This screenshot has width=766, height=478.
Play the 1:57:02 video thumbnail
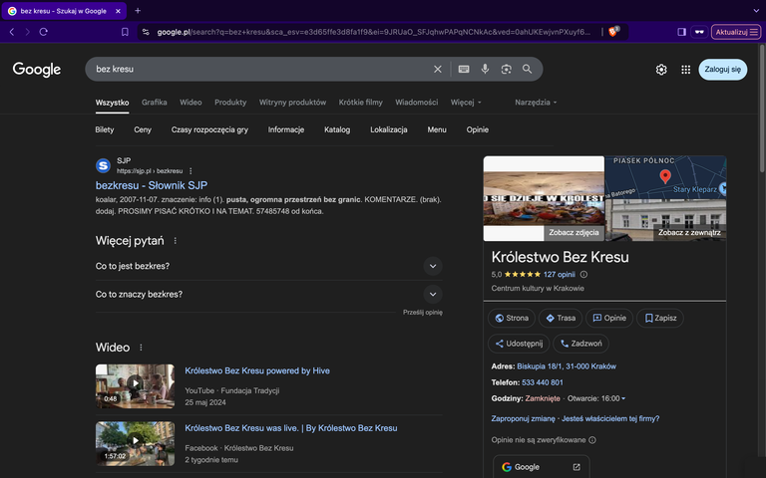click(x=135, y=443)
